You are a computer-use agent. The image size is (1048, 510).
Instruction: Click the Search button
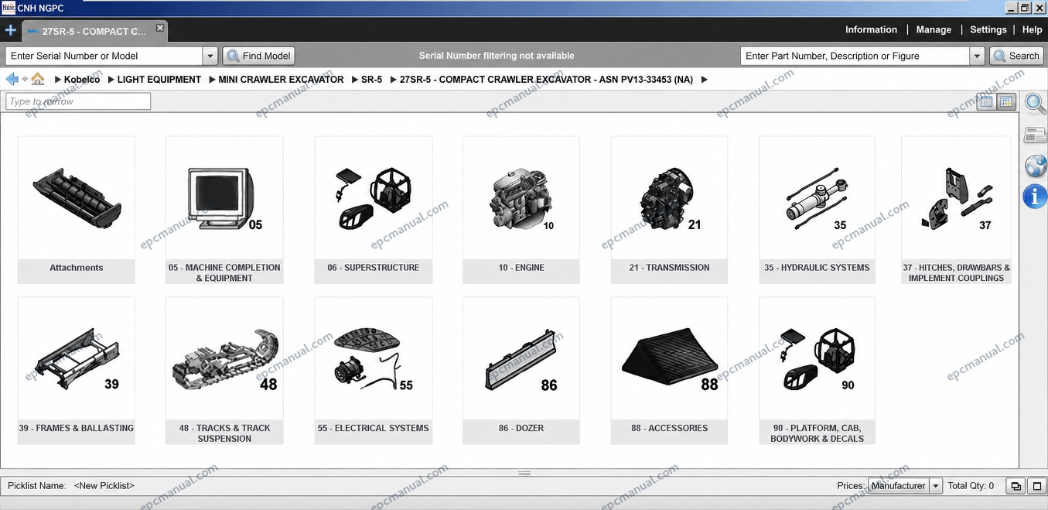tap(1017, 56)
